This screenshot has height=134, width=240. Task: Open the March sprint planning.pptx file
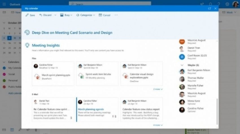point(56,75)
